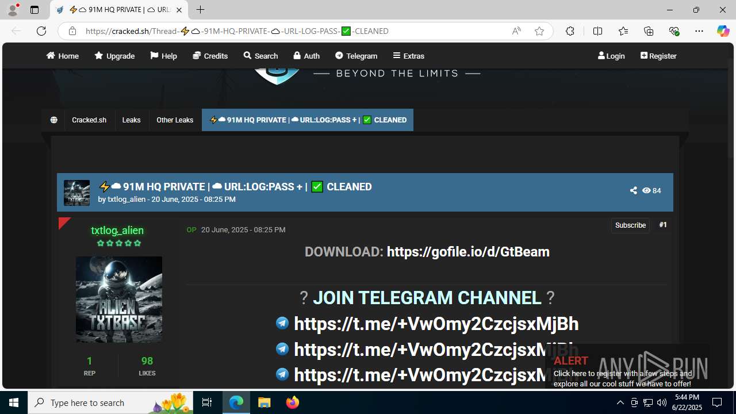Click the second Telegram link icon

point(282,348)
